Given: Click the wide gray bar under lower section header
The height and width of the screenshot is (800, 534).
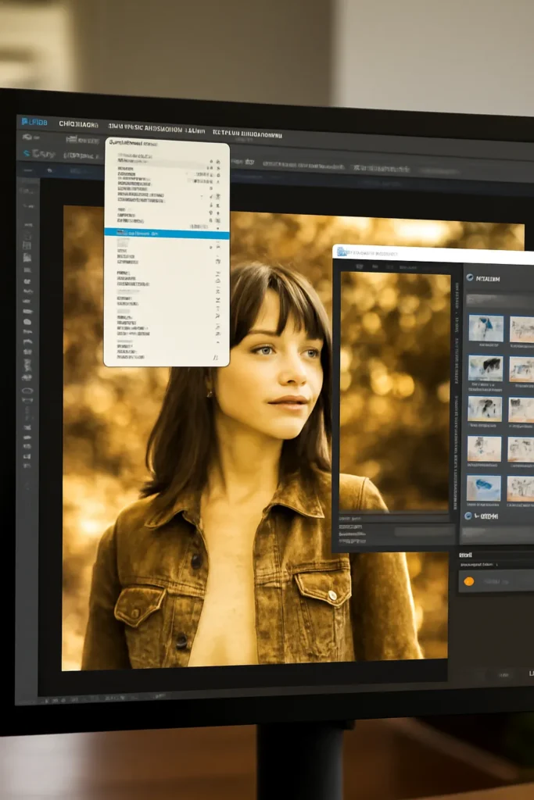Looking at the screenshot, I should [497, 534].
